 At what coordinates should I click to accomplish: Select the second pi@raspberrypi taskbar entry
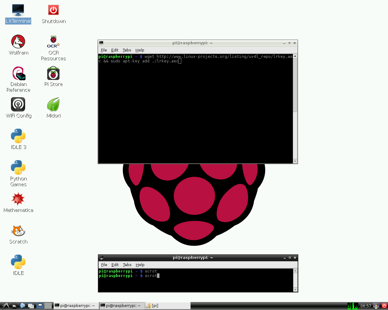point(122,305)
